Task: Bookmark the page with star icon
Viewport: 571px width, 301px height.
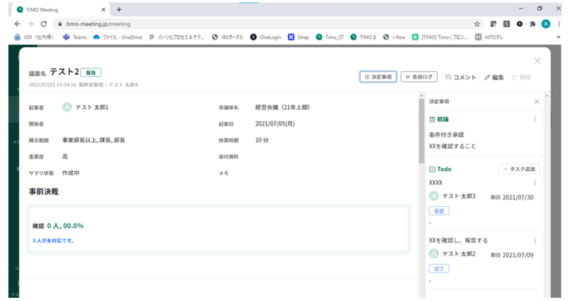Action: tap(477, 24)
